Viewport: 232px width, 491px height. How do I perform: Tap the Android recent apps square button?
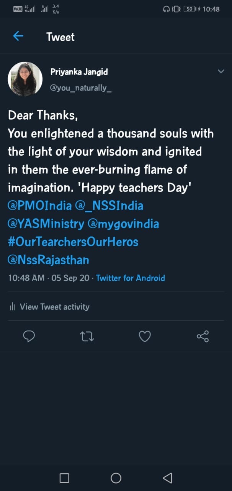pyautogui.click(x=64, y=478)
